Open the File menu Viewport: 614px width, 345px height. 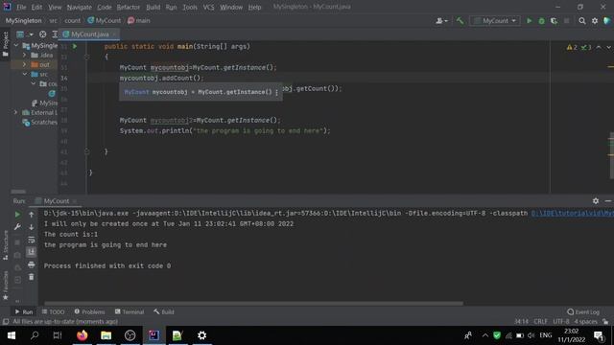click(x=21, y=7)
